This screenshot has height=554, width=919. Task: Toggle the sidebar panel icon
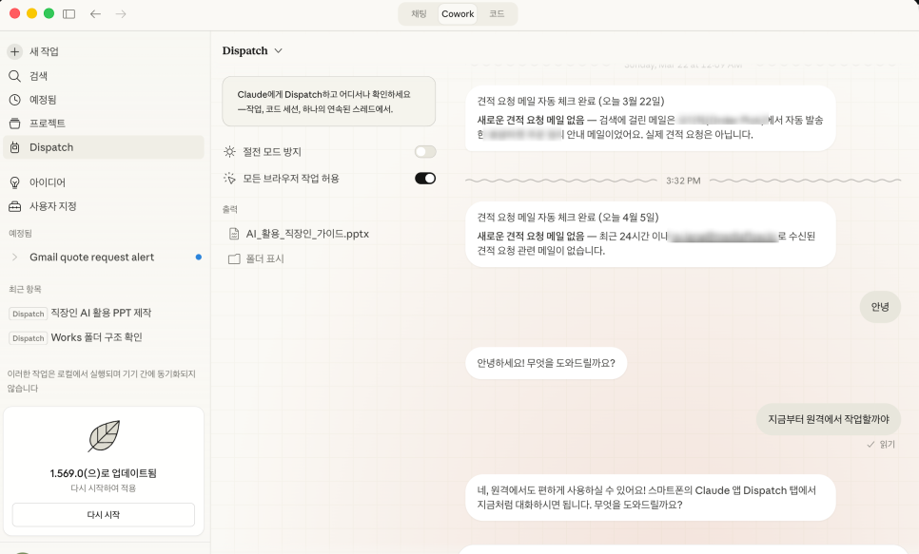(69, 14)
